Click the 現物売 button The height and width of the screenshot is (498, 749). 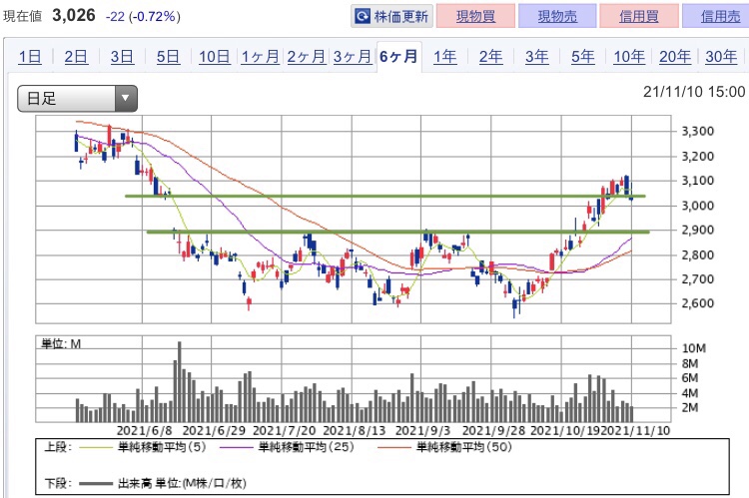coord(557,16)
